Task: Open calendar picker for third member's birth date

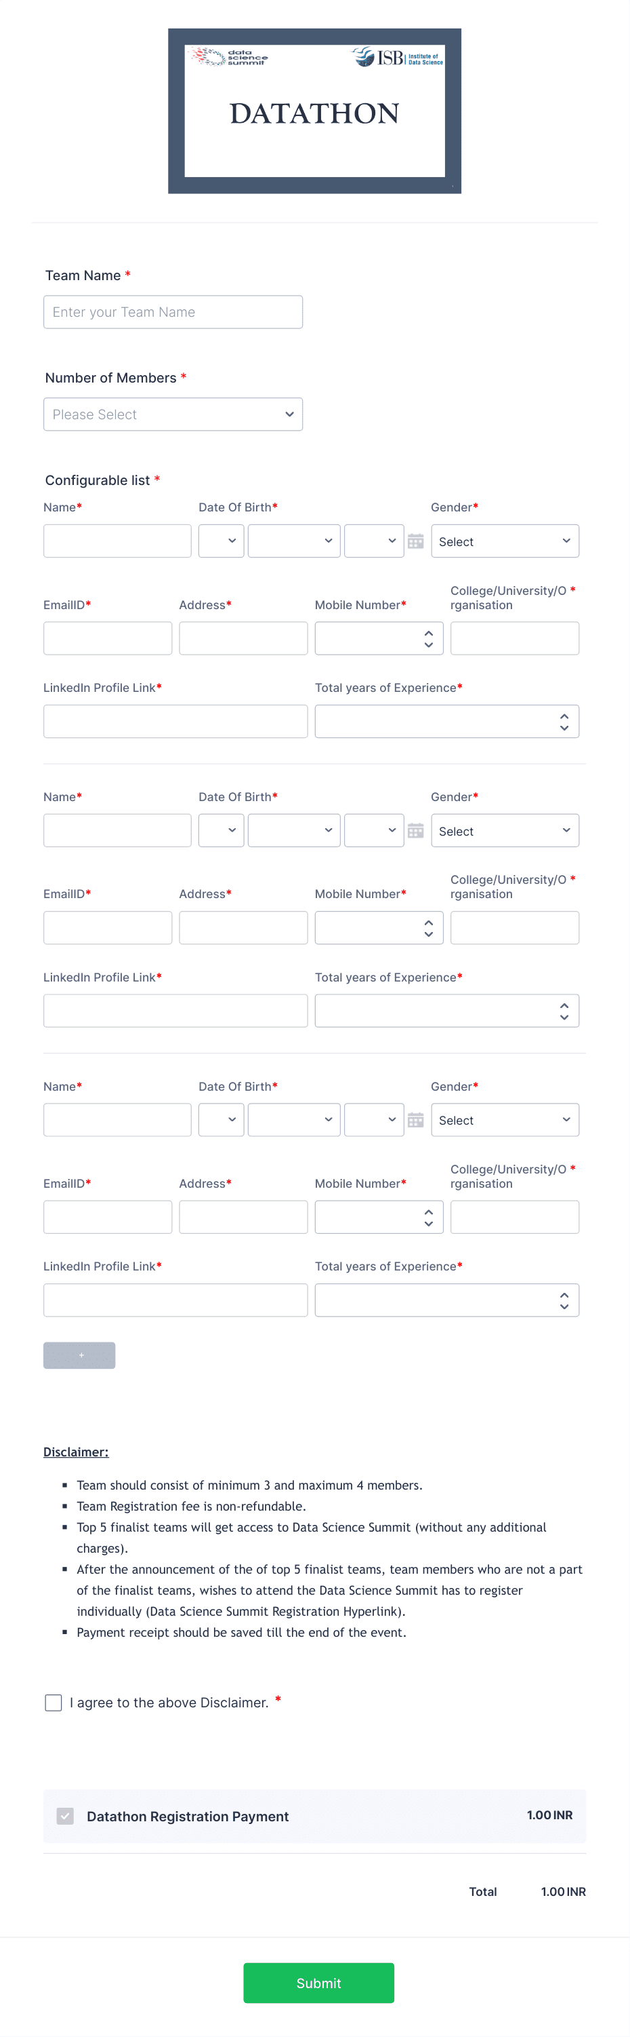Action: pyautogui.click(x=415, y=1121)
